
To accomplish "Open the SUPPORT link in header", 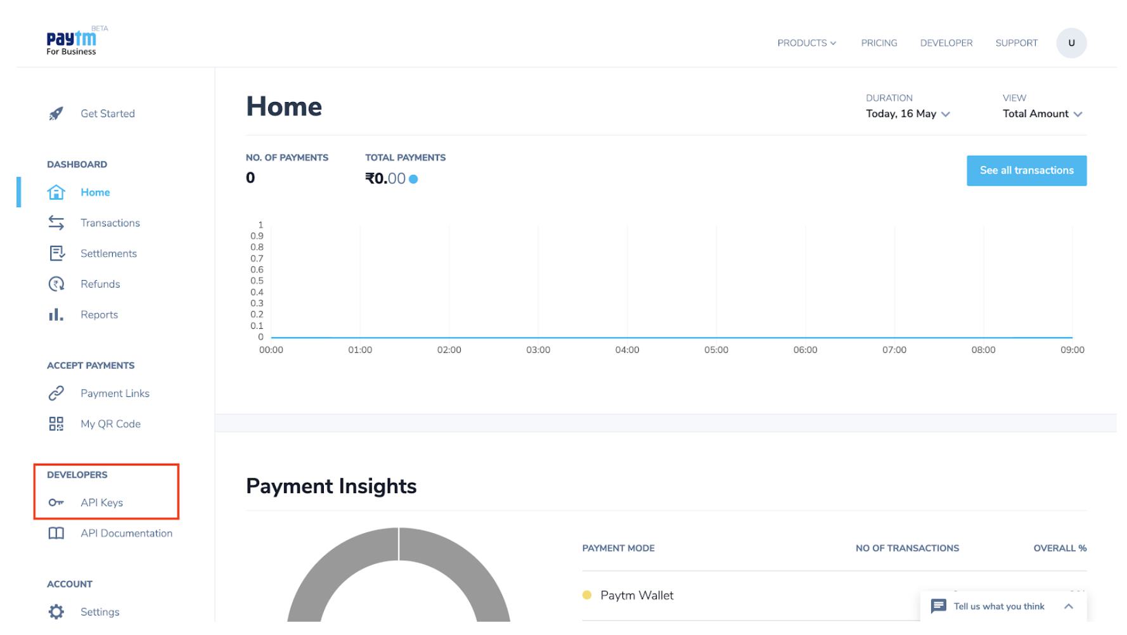I will [1016, 43].
